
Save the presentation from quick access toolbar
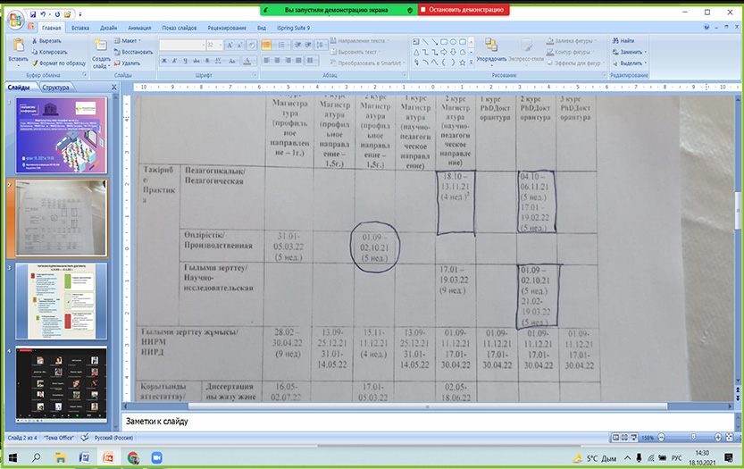[x=33, y=15]
